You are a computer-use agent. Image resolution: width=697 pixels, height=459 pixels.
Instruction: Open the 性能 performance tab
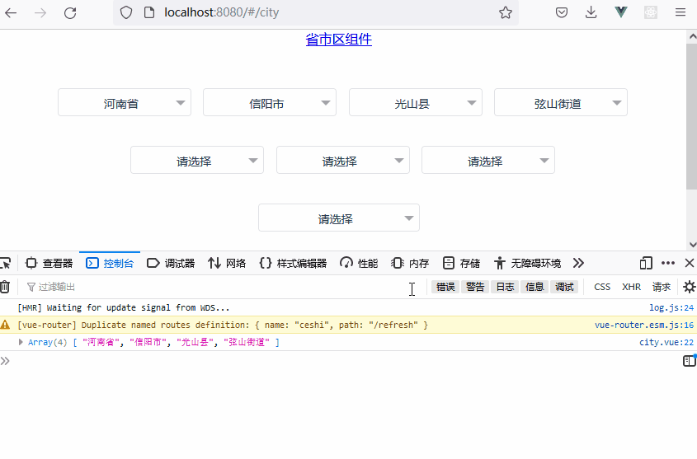[x=359, y=263]
